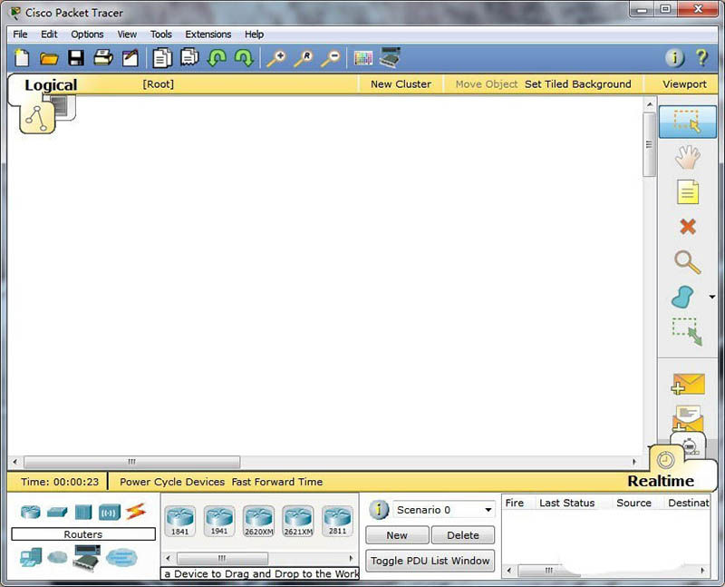Save using the floppy disk icon
This screenshot has height=587, width=725.
(x=76, y=58)
